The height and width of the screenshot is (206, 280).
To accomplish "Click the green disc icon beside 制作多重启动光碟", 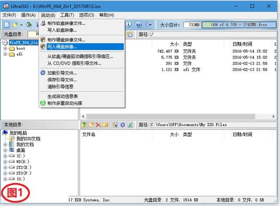I will (43, 103).
